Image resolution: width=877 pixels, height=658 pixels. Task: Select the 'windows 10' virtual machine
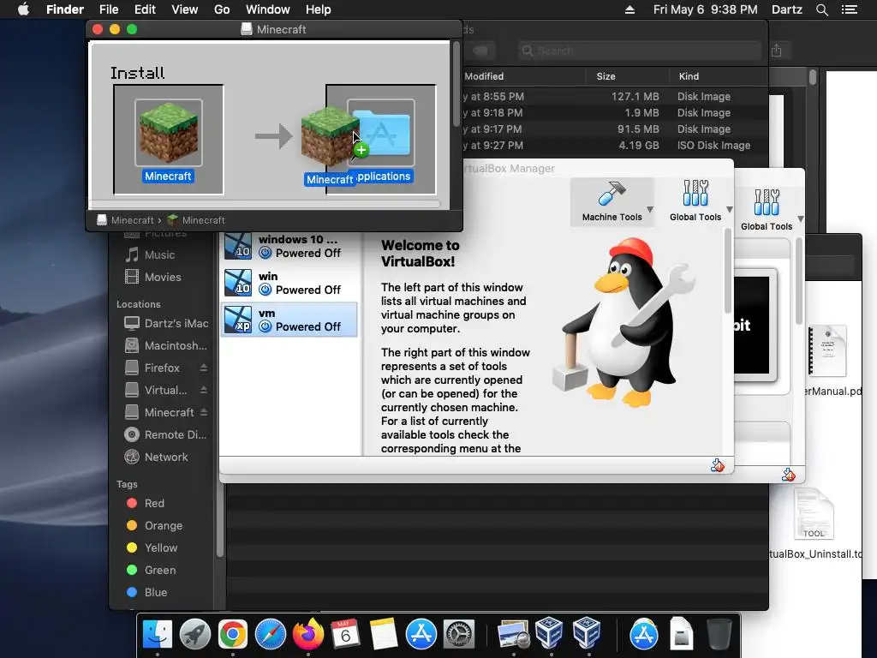289,246
